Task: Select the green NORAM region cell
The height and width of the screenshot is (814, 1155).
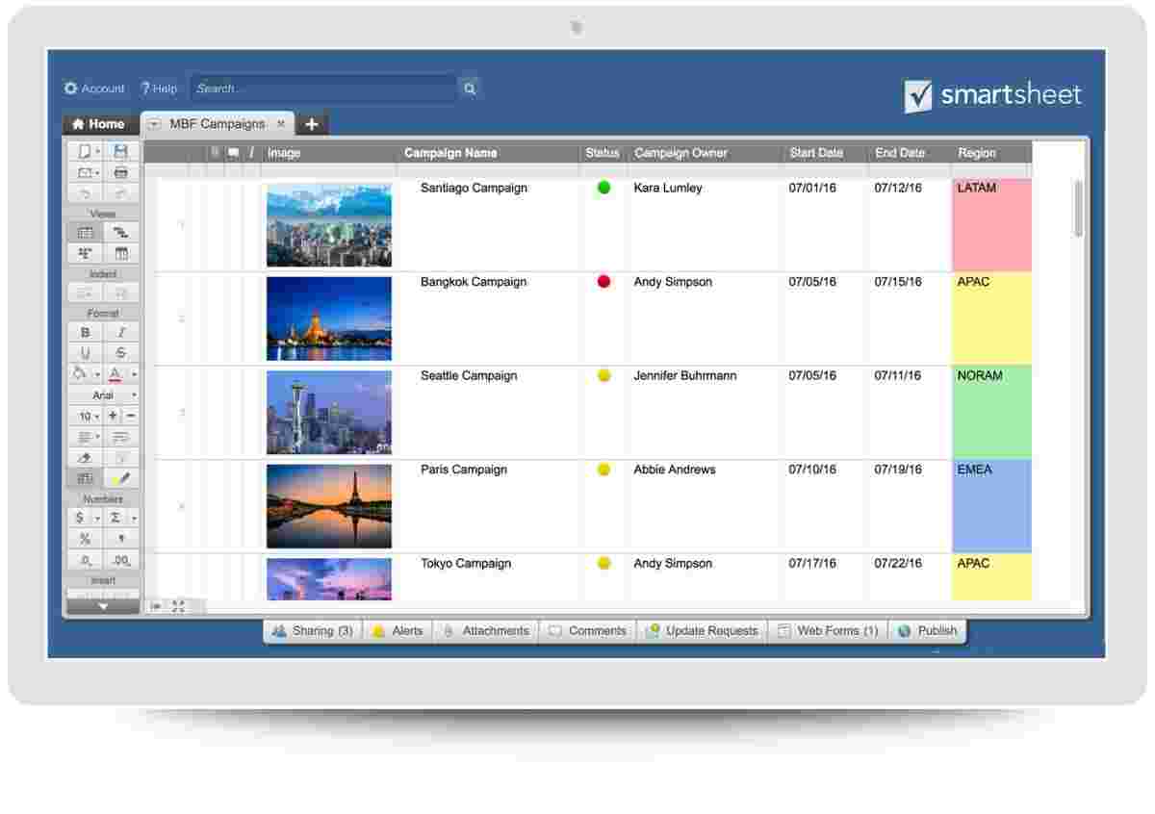Action: 991,412
